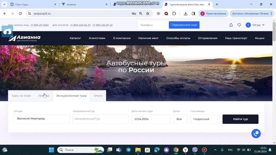Open the Windows Start menu

51,150
